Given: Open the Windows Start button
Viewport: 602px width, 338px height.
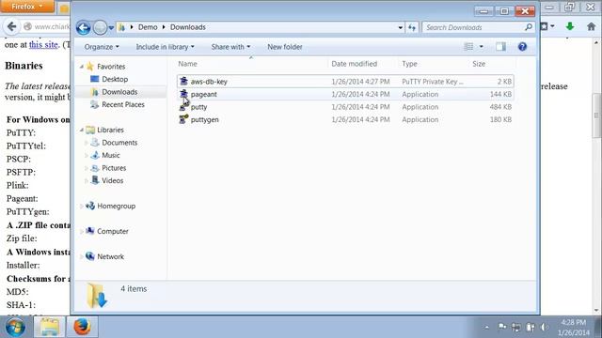Looking at the screenshot, I should click(x=15, y=327).
